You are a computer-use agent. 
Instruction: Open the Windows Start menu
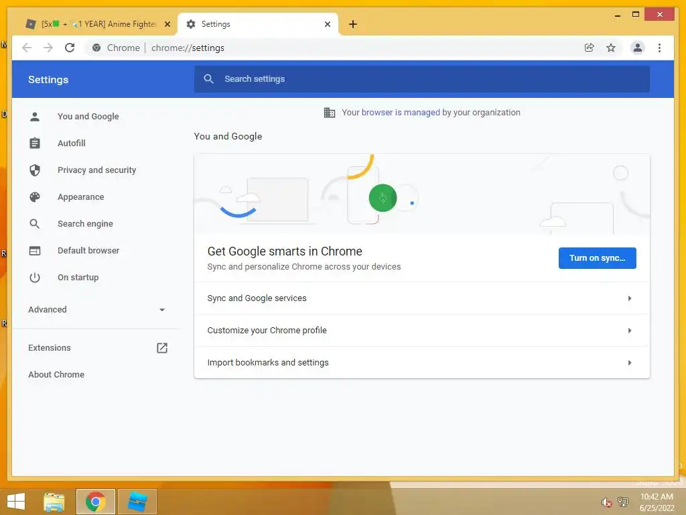[x=16, y=502]
